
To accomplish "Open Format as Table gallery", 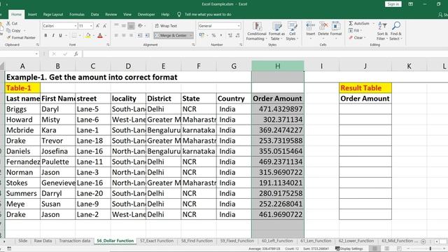I will click(276, 31).
